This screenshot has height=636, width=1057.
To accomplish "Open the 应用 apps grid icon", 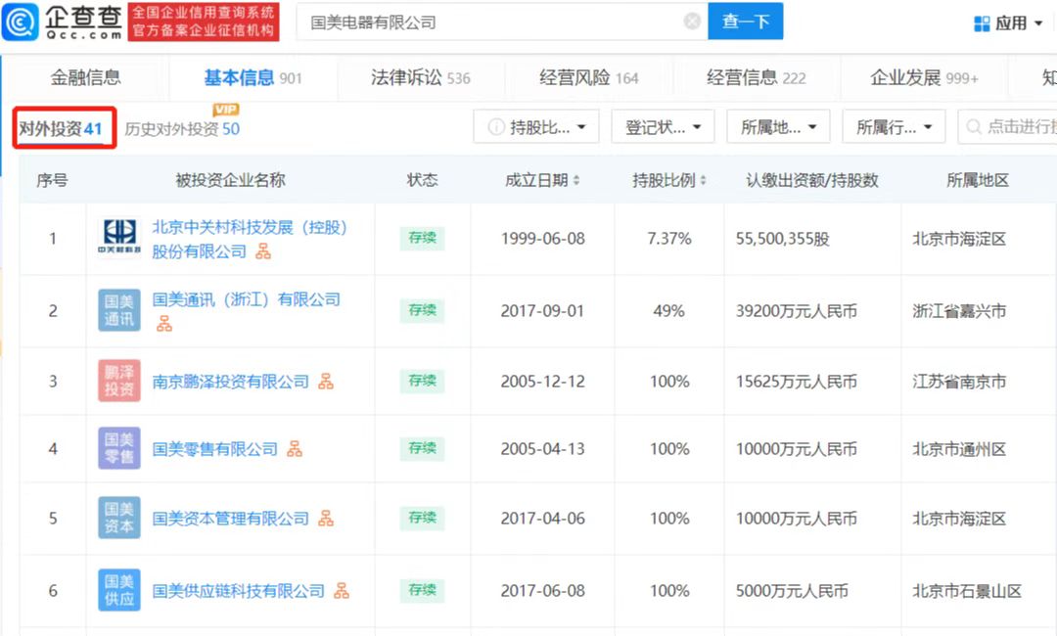I will (982, 23).
